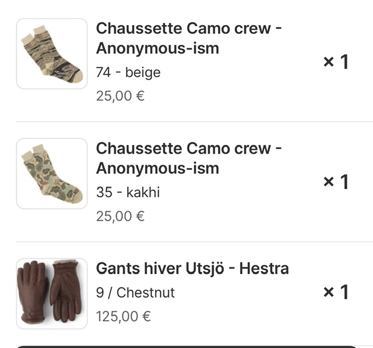This screenshot has width=373, height=348.
Task: Tap the × 1 quantity for kakhi socks
Action: (x=336, y=182)
